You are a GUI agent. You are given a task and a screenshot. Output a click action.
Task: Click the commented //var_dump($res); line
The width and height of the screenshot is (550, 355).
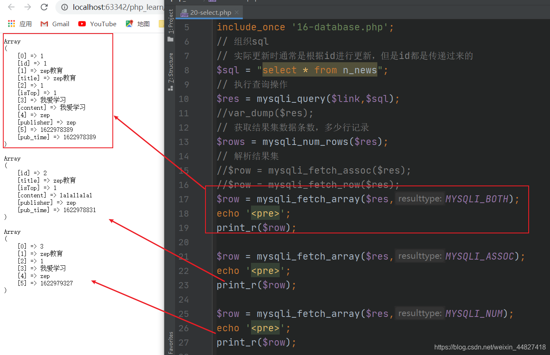point(265,113)
